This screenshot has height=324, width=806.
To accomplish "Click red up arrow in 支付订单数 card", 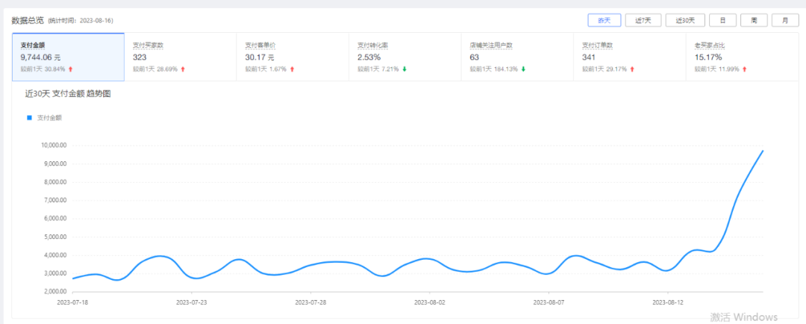I will (x=631, y=69).
